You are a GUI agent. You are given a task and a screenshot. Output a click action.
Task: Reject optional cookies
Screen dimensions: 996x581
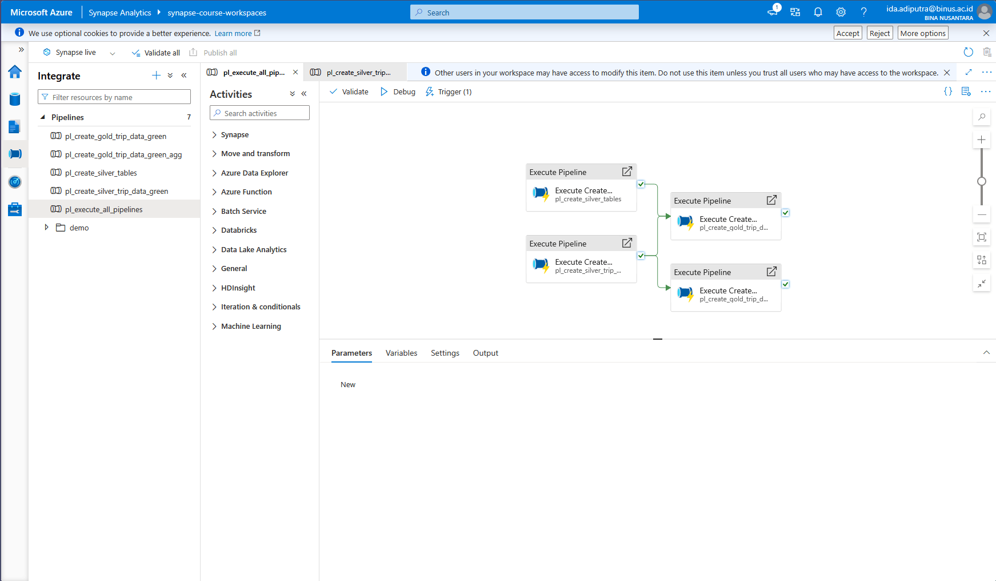[879, 33]
